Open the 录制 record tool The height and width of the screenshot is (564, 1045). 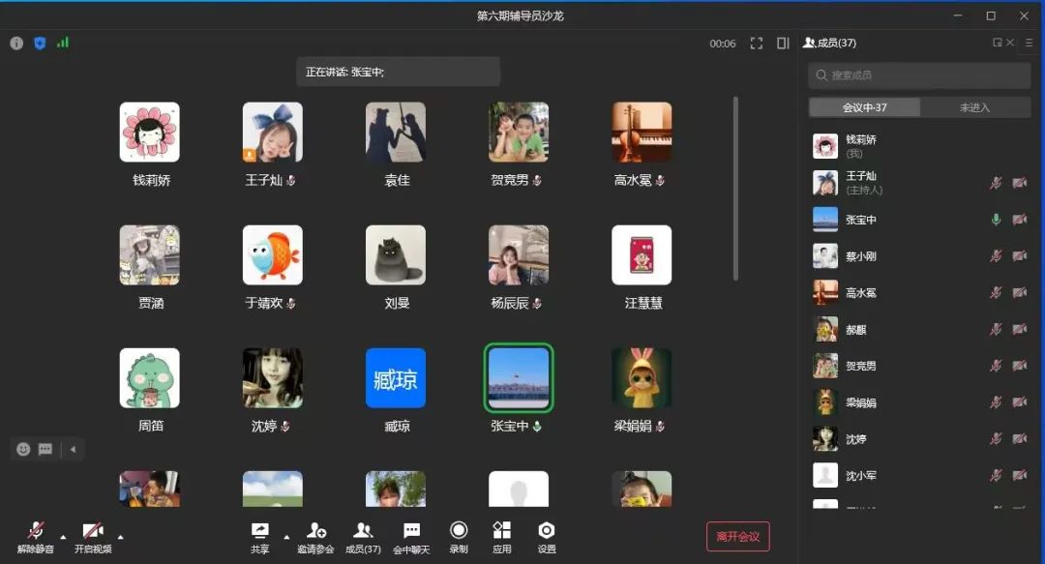click(459, 537)
